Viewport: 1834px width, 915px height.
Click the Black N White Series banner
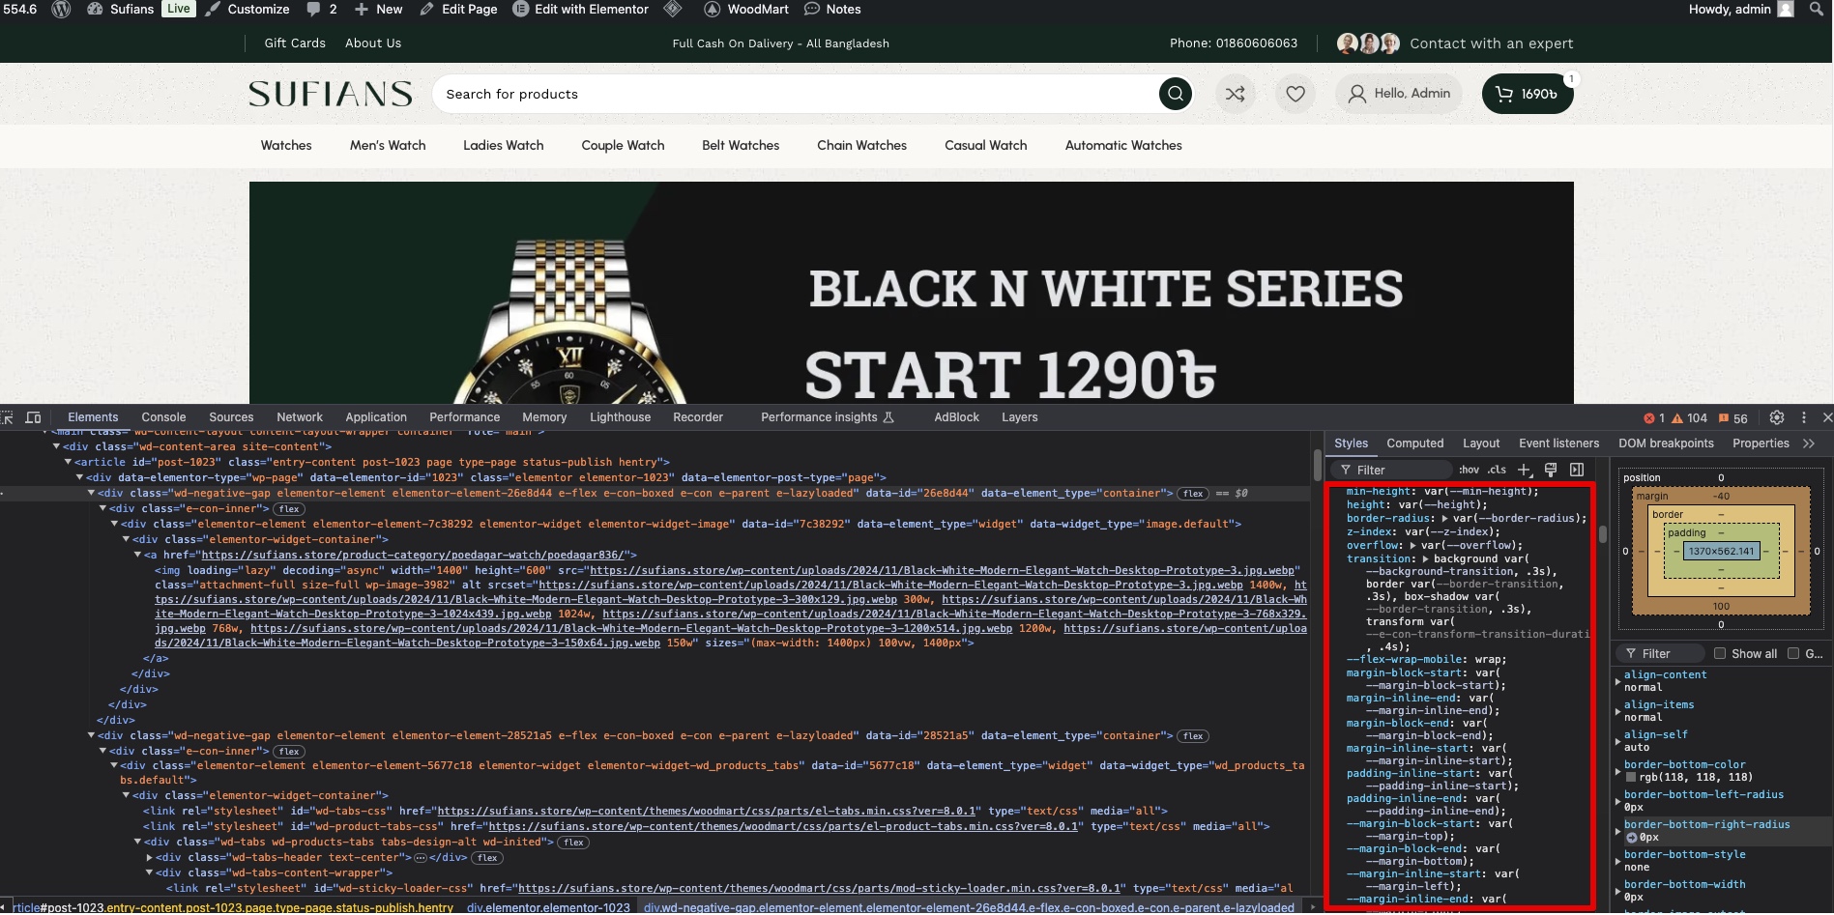(911, 293)
